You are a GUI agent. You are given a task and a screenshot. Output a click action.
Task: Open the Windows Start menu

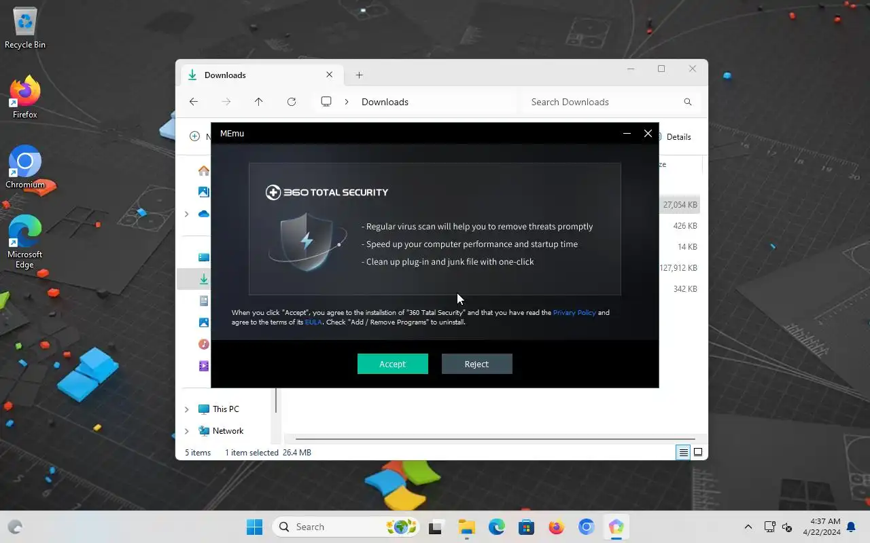pyautogui.click(x=254, y=527)
